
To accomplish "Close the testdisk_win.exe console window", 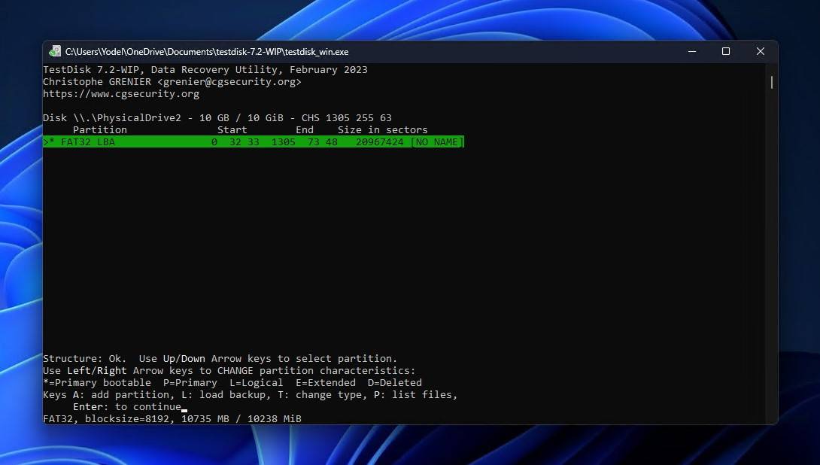I will click(761, 51).
